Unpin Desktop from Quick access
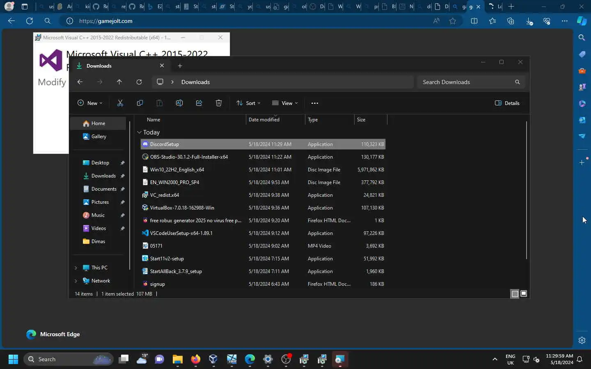This screenshot has width=591, height=369. [122, 163]
